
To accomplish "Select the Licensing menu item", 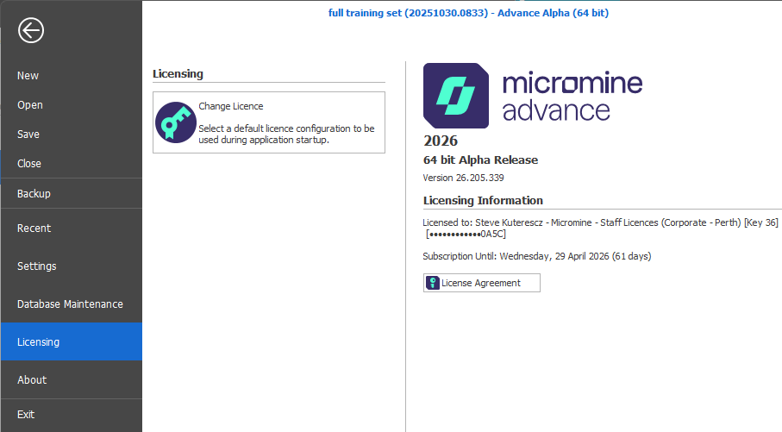I will coord(72,341).
